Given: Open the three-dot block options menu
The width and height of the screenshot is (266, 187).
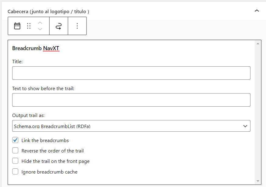Looking at the screenshot, I should pos(77,26).
